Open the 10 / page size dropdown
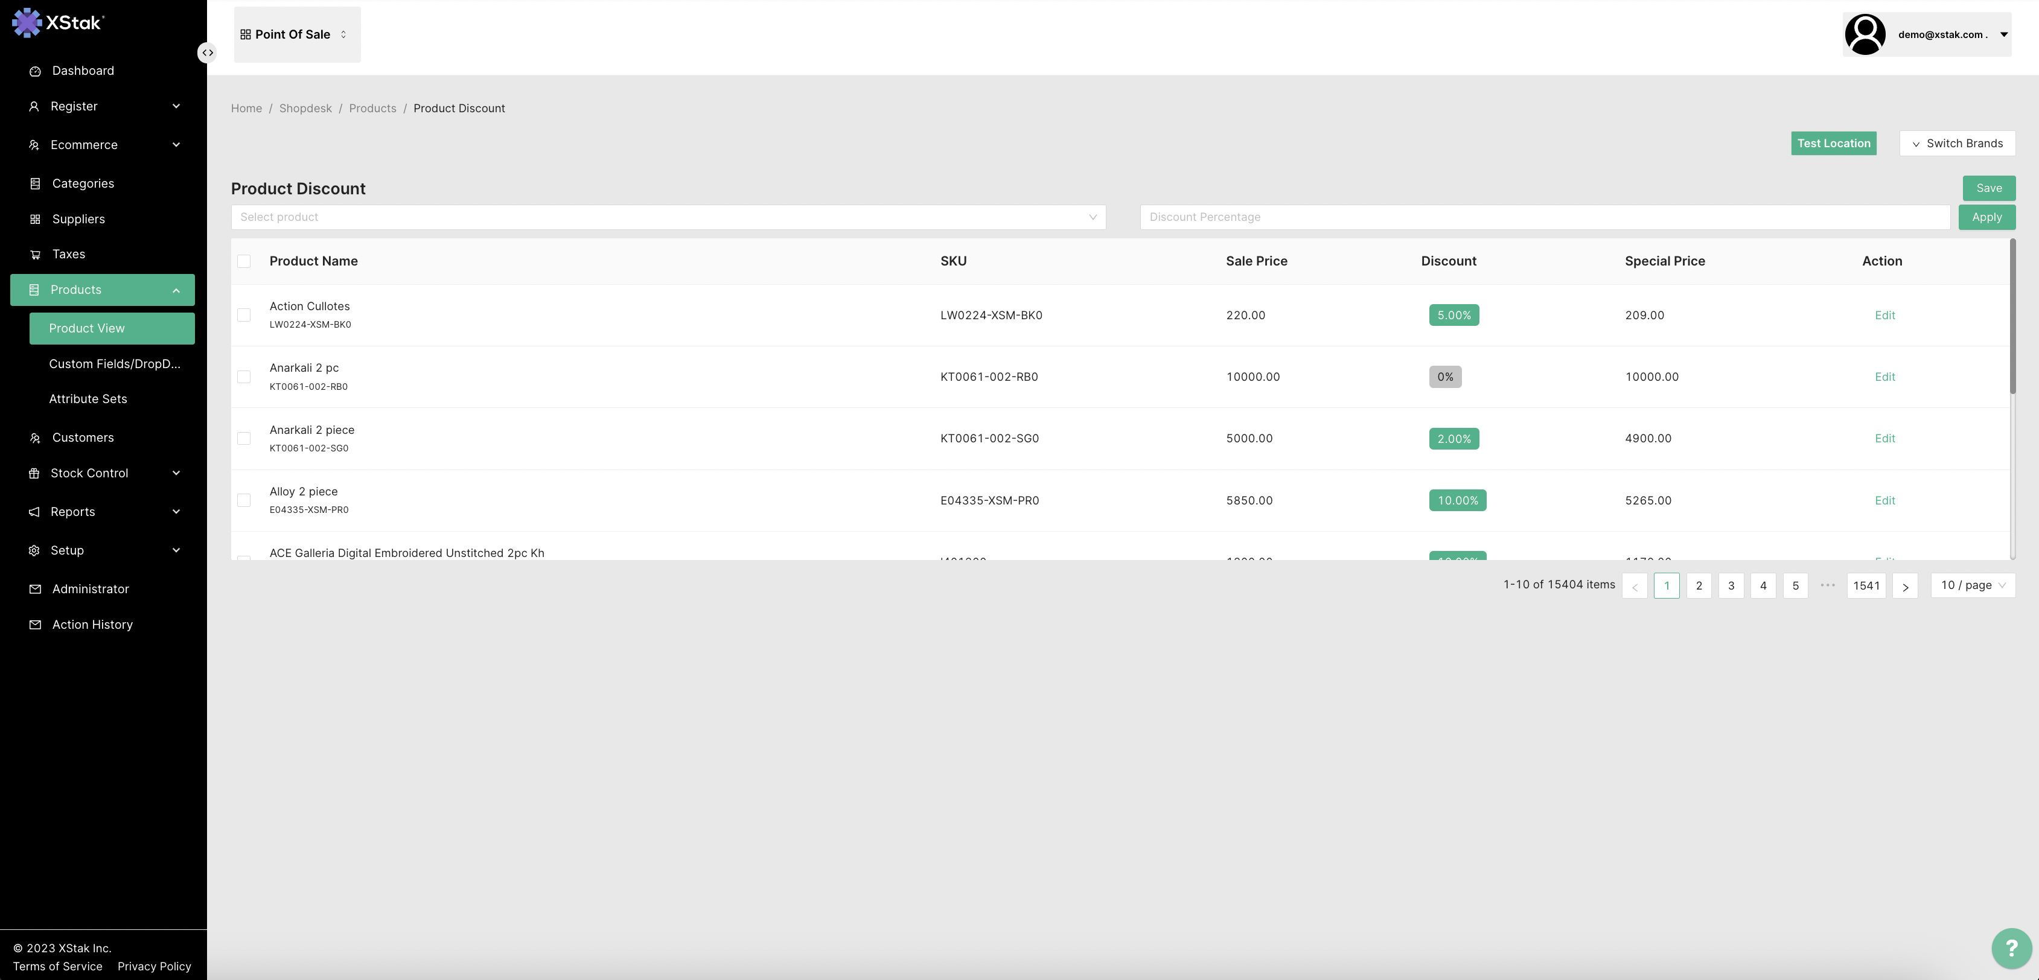This screenshot has height=980, width=2039. point(1972,585)
